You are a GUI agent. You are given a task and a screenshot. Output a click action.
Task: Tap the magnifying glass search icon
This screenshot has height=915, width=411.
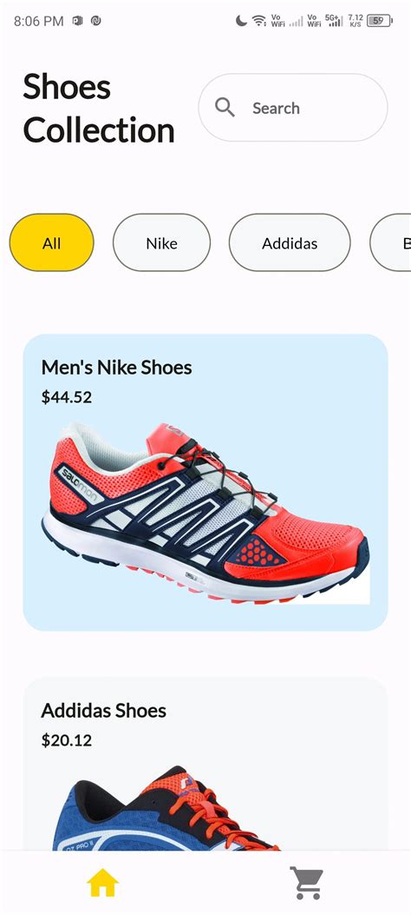click(225, 108)
